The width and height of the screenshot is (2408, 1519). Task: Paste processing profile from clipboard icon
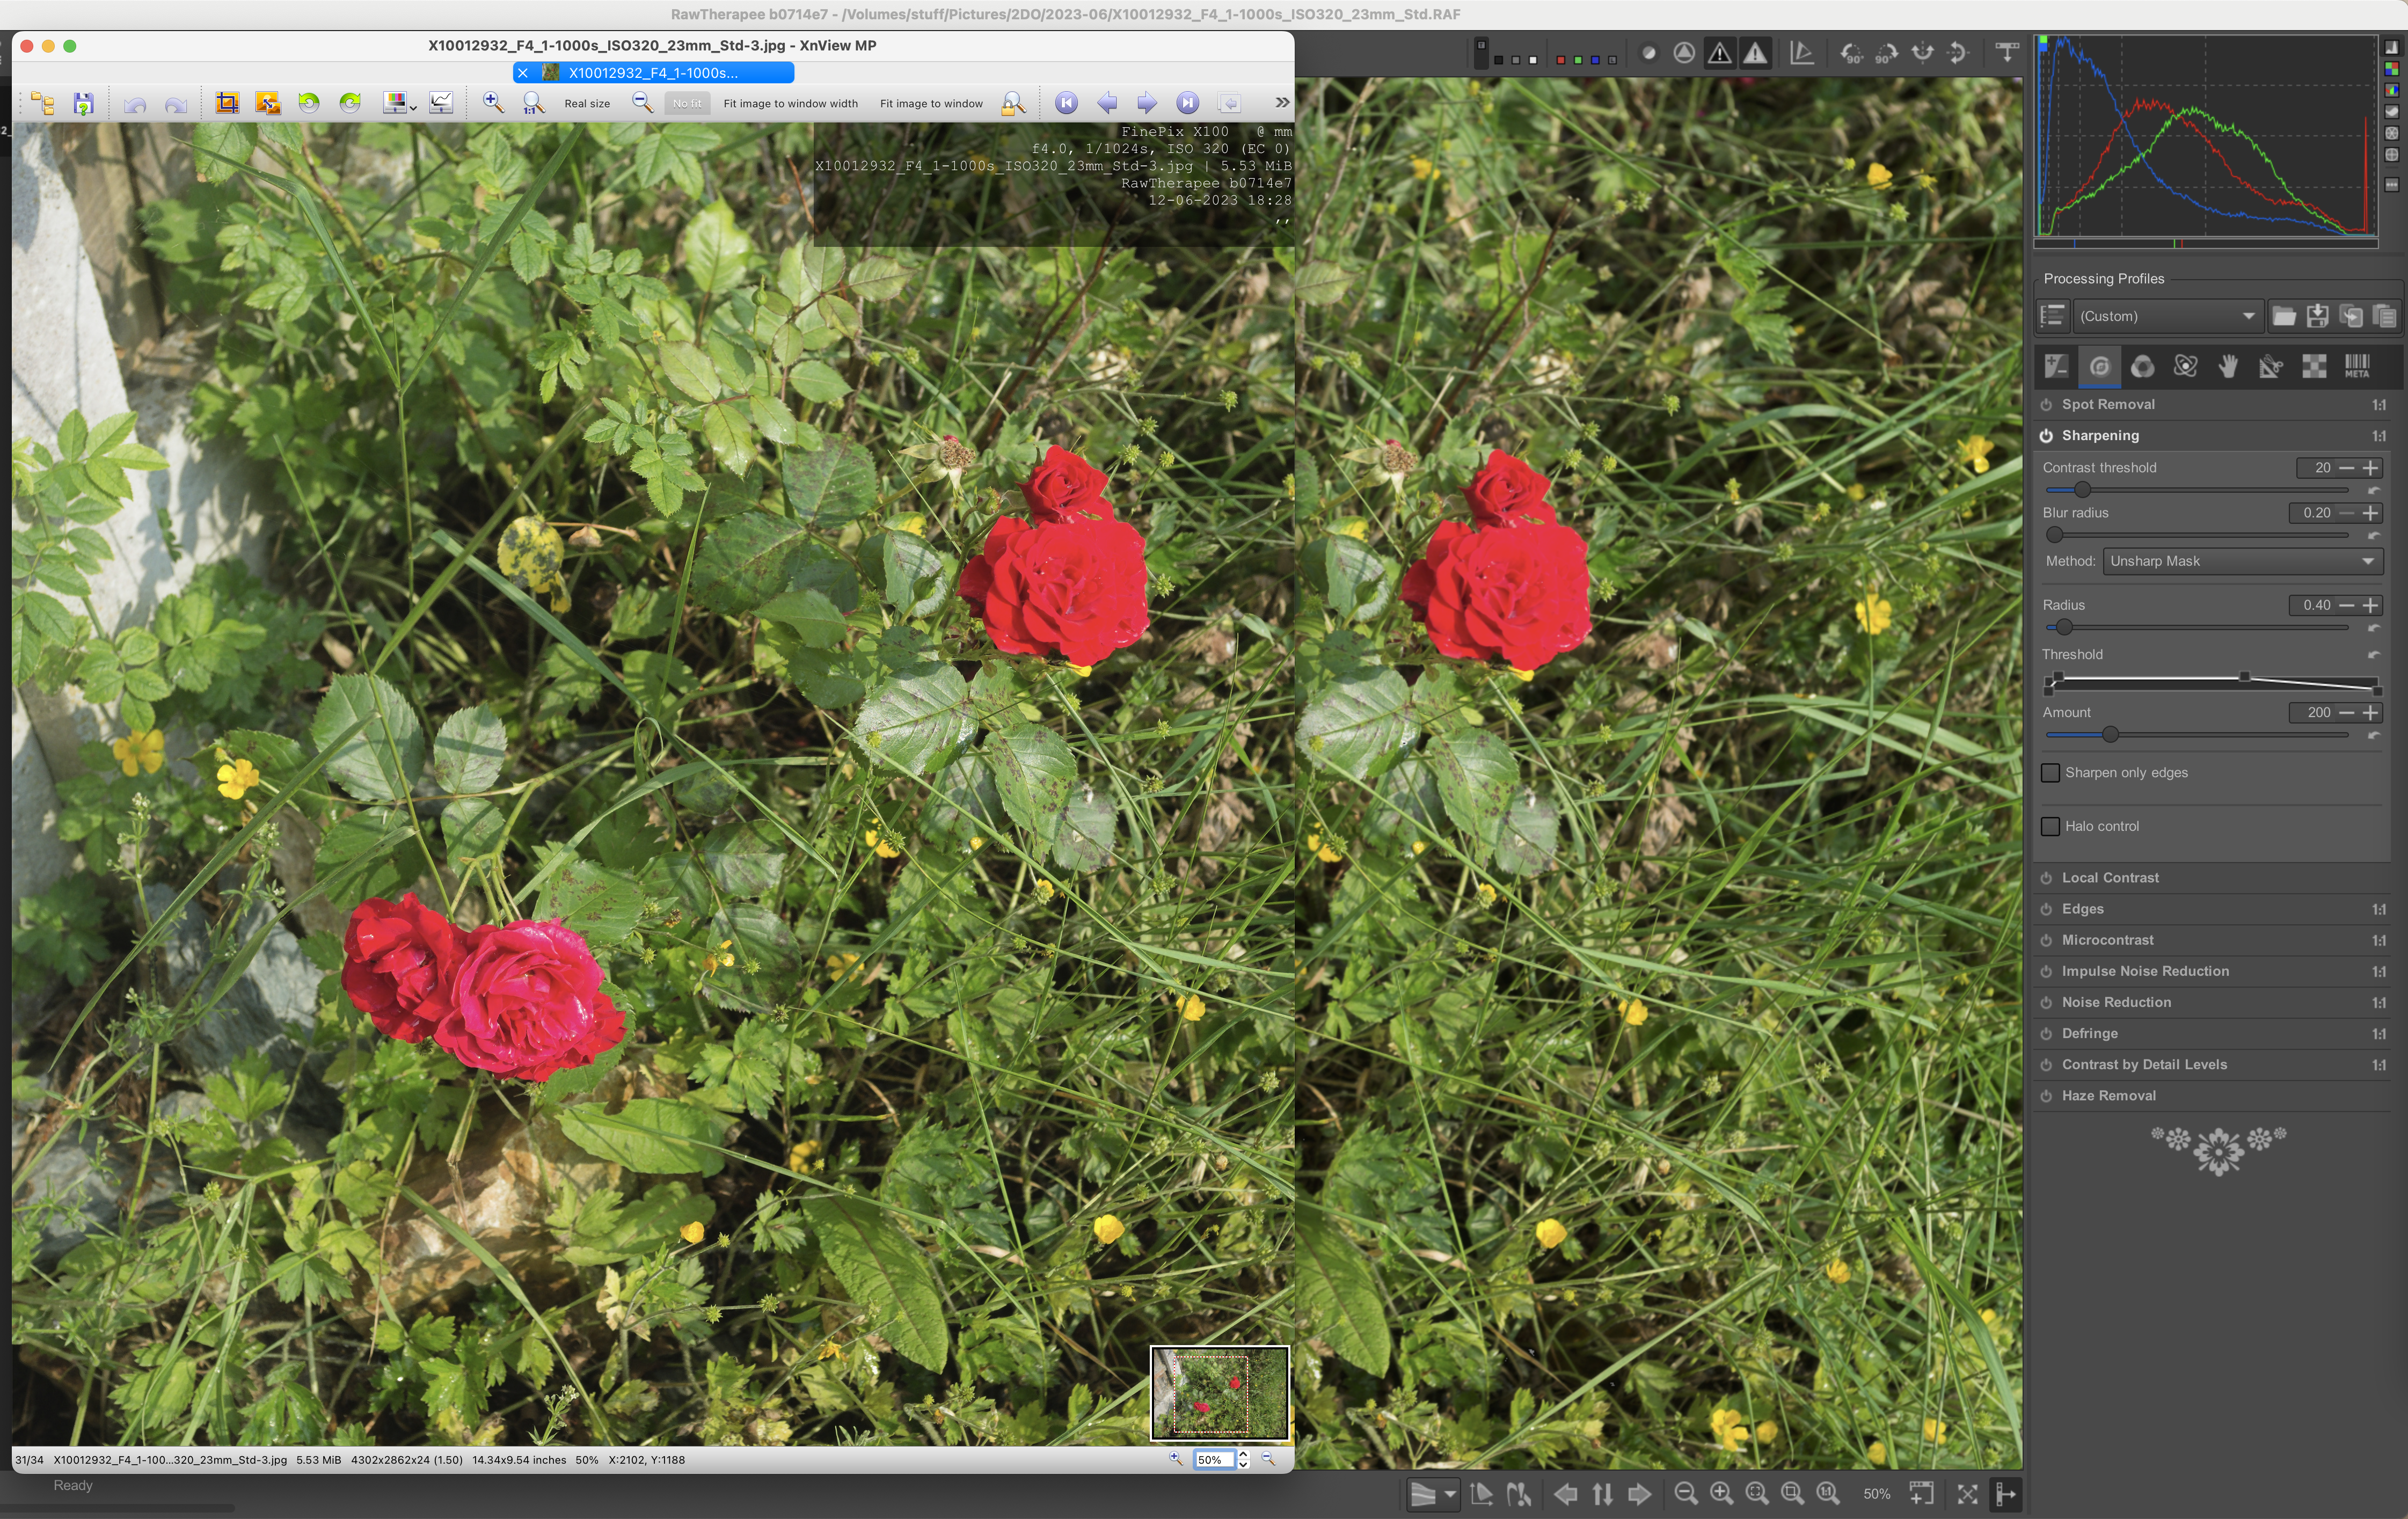(x=2384, y=316)
